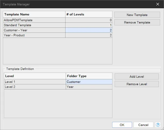Screen dimensions: 164x130
Task: Click the Customer folder type cell
Action: coord(89,82)
